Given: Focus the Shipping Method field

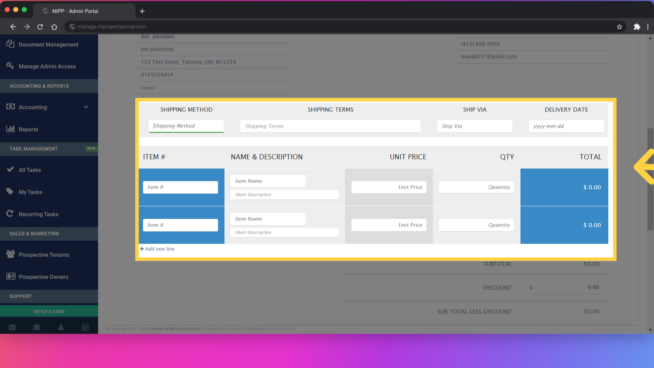Looking at the screenshot, I should 186,126.
